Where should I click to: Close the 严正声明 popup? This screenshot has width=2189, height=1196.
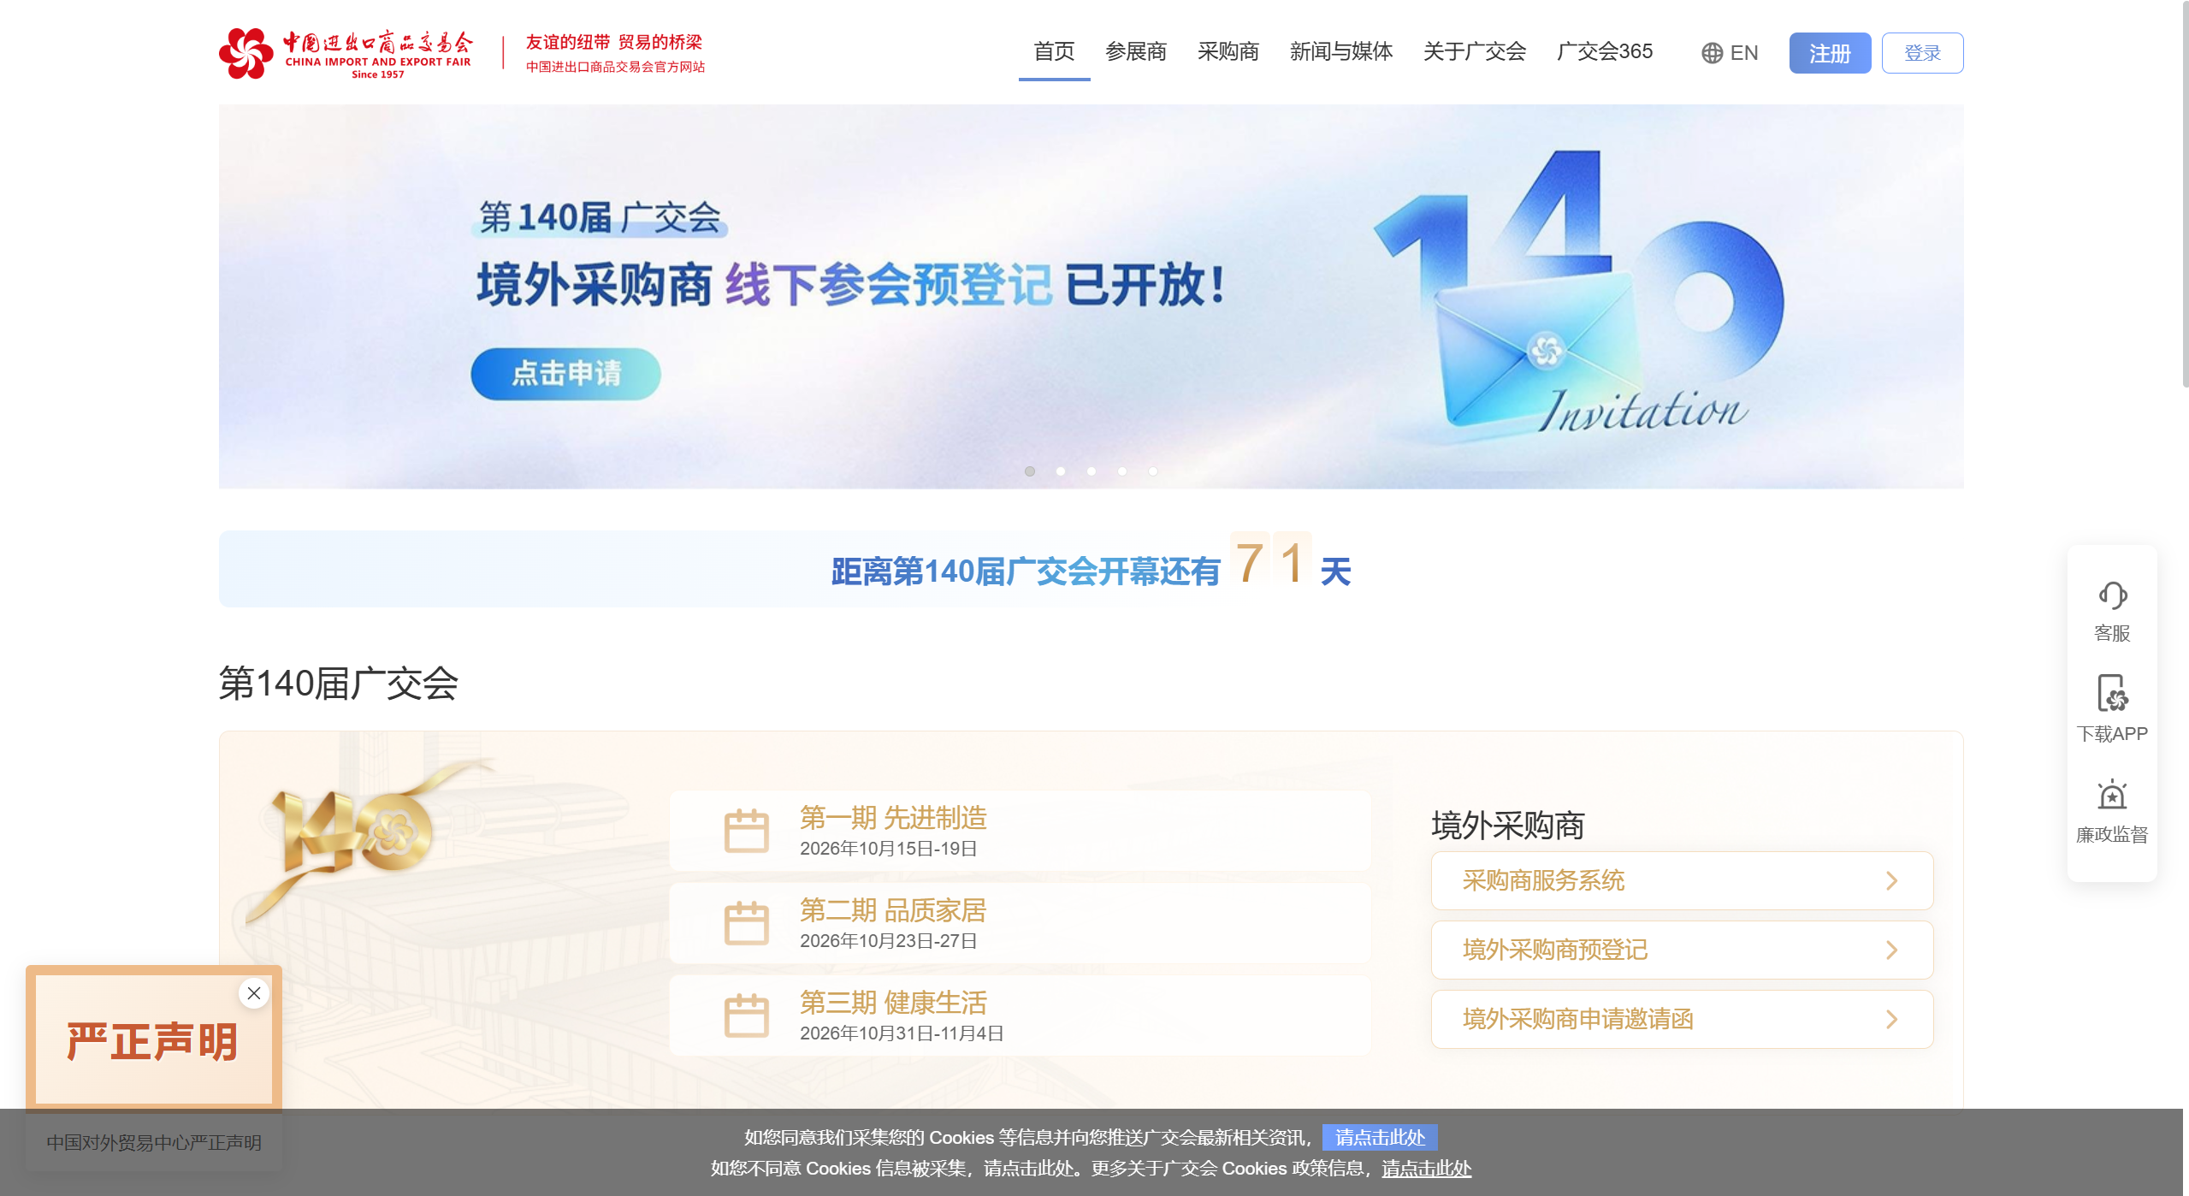pyautogui.click(x=254, y=993)
